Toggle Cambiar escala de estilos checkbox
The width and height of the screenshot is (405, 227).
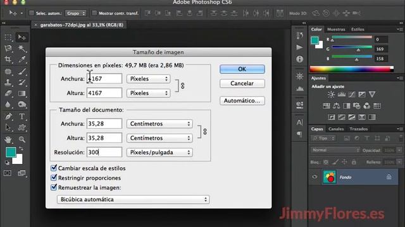[x=54, y=168]
